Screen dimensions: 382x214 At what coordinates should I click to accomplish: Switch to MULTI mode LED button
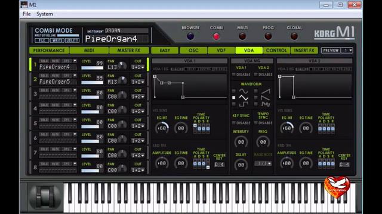pyautogui.click(x=242, y=36)
